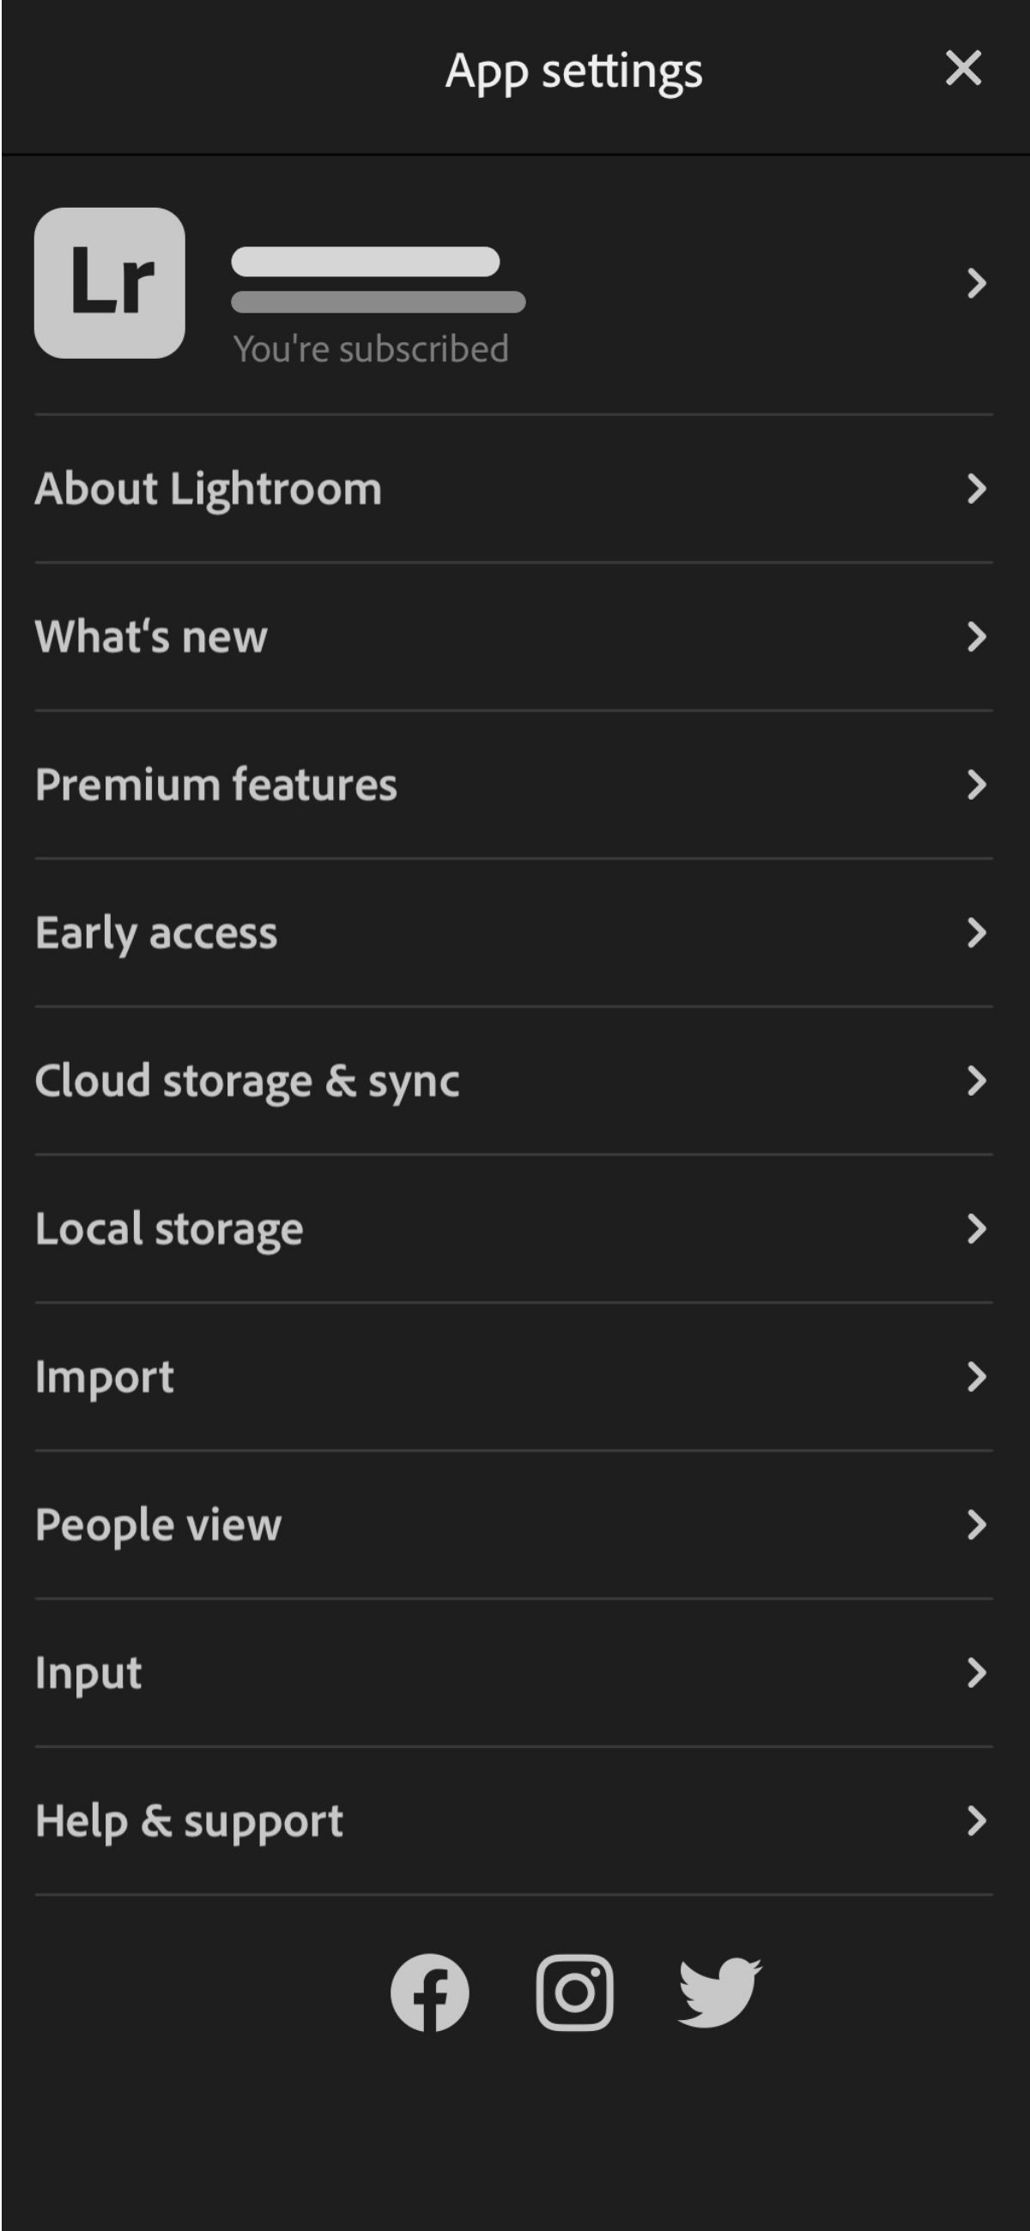This screenshot has height=2231, width=1030.
Task: Tap the chevron beside About Lightroom
Action: (976, 489)
